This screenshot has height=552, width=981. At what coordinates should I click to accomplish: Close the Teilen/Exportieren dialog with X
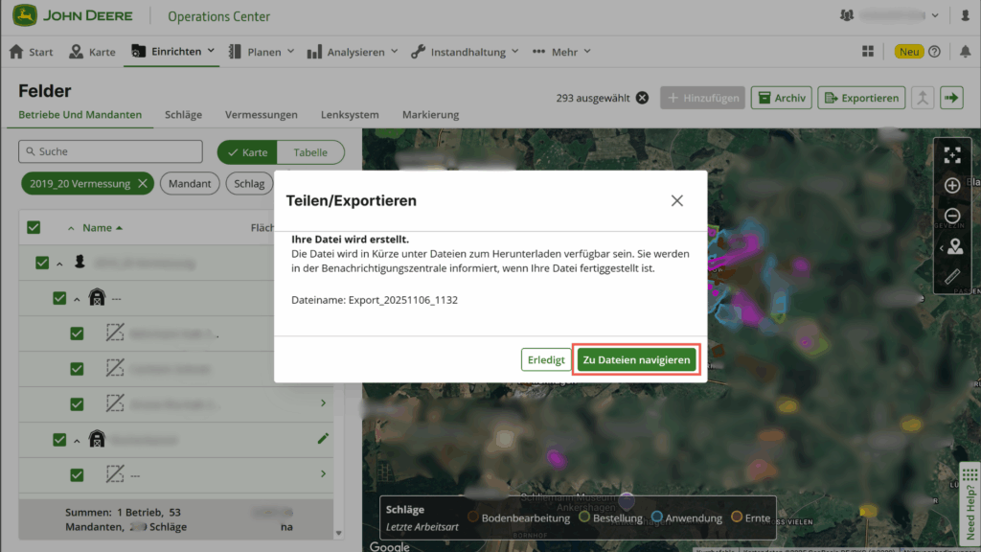tap(677, 200)
